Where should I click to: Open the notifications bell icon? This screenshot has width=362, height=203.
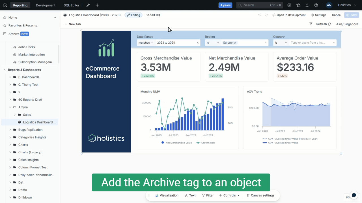pos(307,5)
